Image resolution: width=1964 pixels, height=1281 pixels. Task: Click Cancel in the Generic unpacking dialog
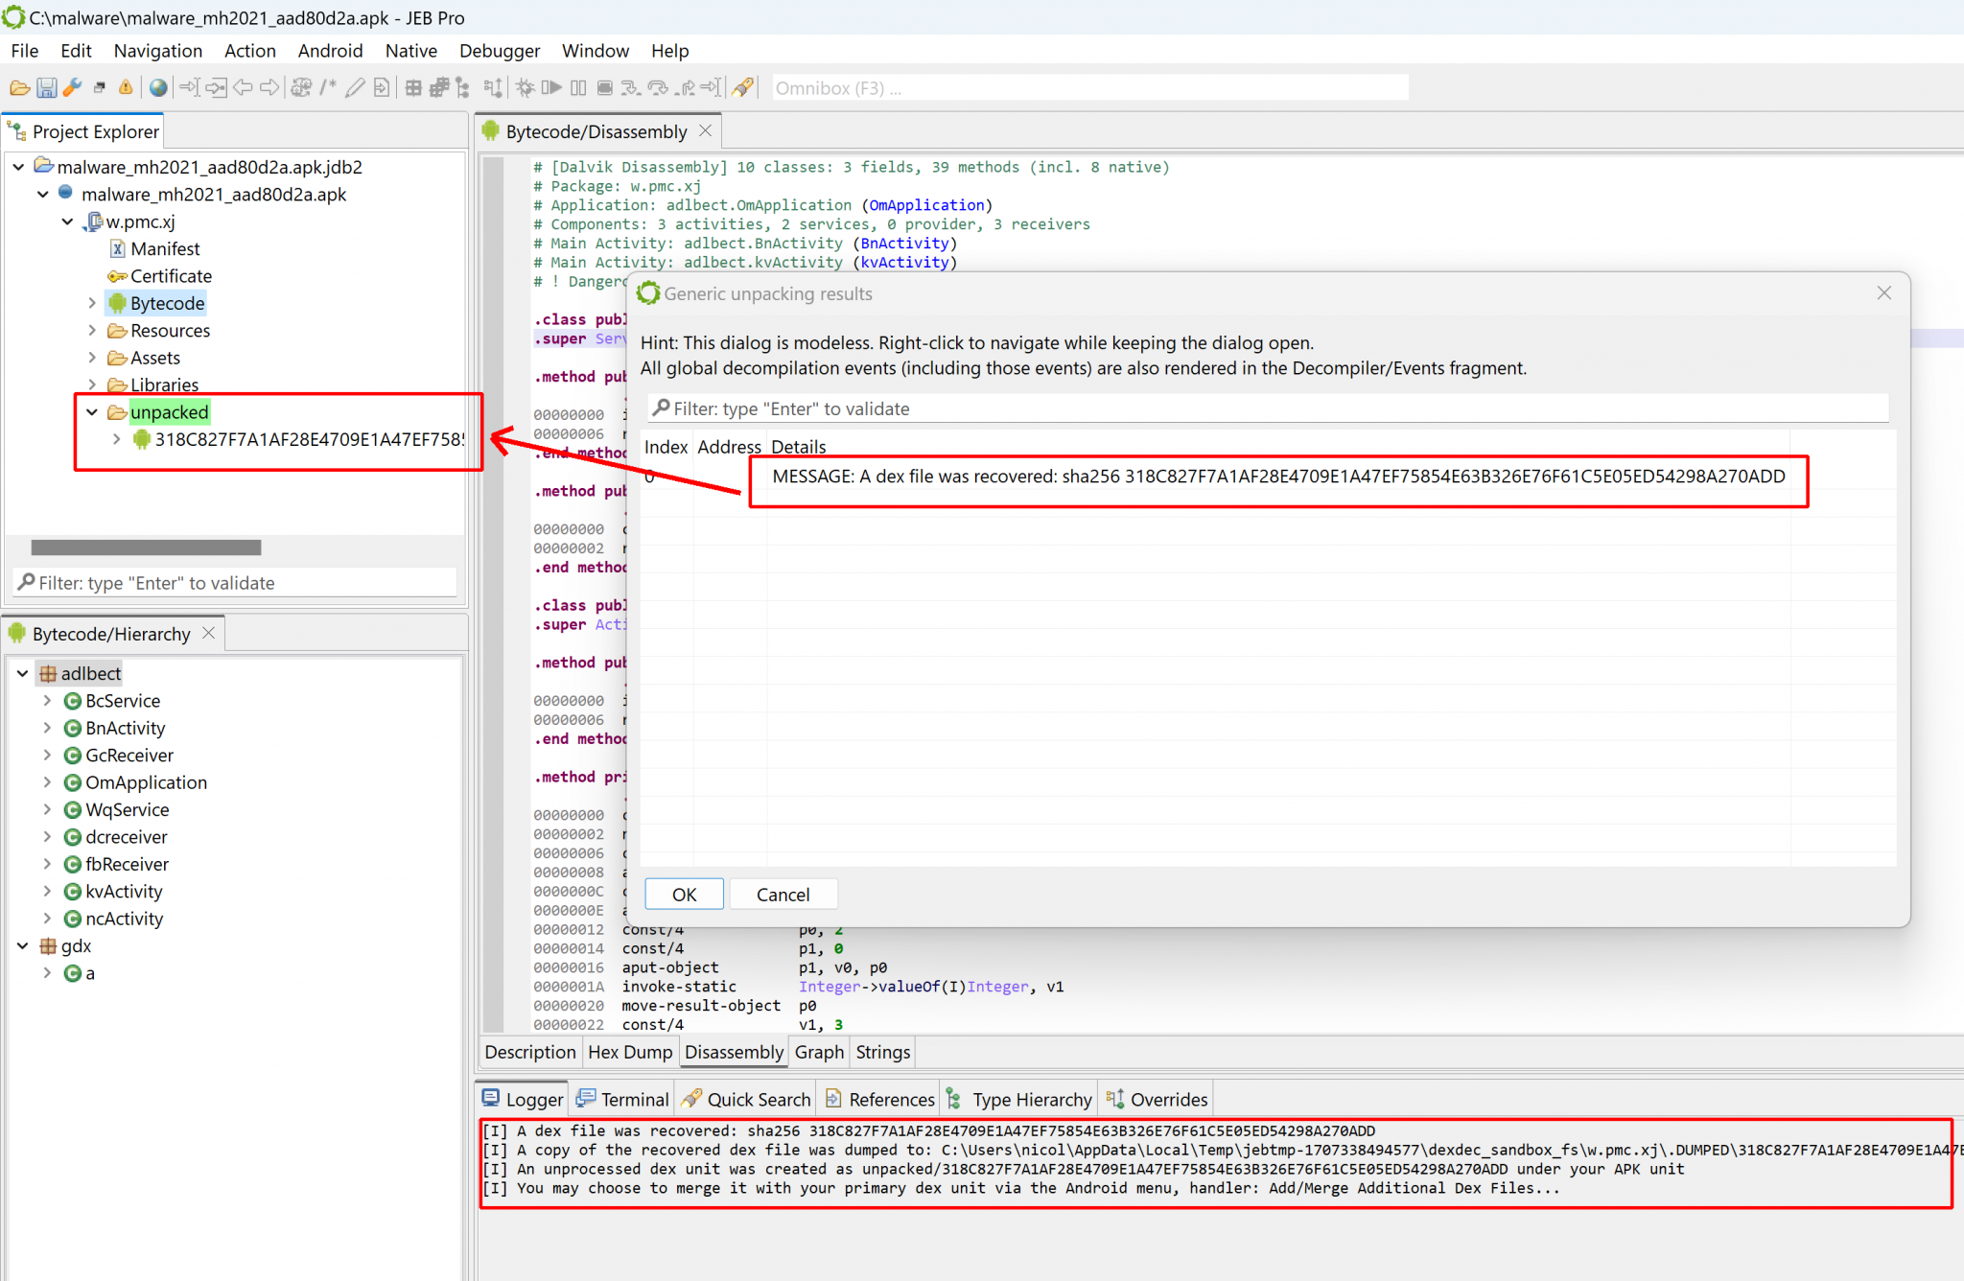pos(783,894)
